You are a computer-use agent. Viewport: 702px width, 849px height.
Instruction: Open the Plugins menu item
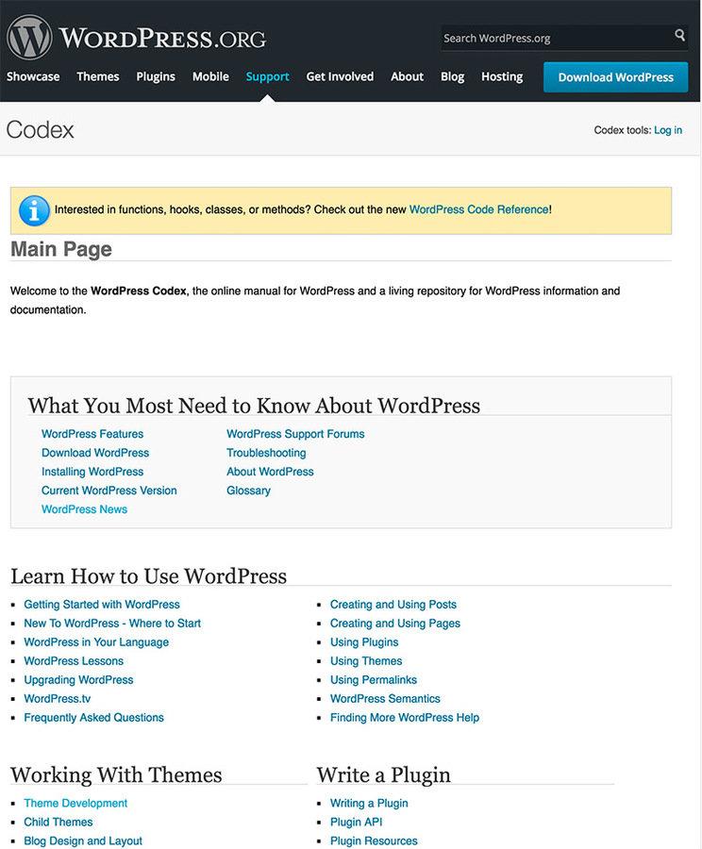tap(156, 77)
